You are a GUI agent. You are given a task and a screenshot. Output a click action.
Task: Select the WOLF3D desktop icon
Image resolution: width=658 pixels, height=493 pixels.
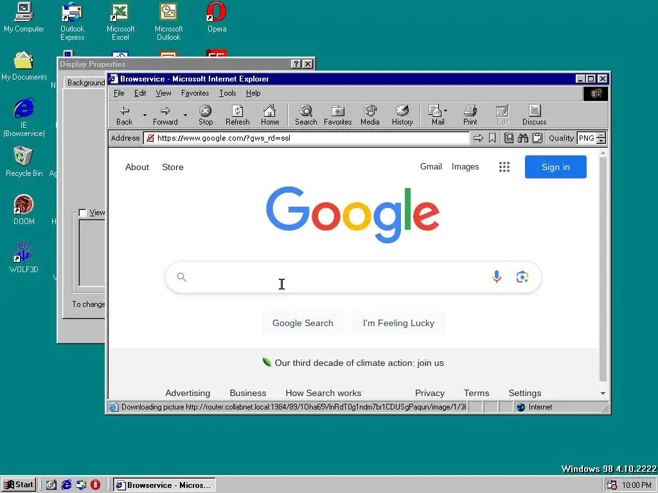[x=24, y=258]
